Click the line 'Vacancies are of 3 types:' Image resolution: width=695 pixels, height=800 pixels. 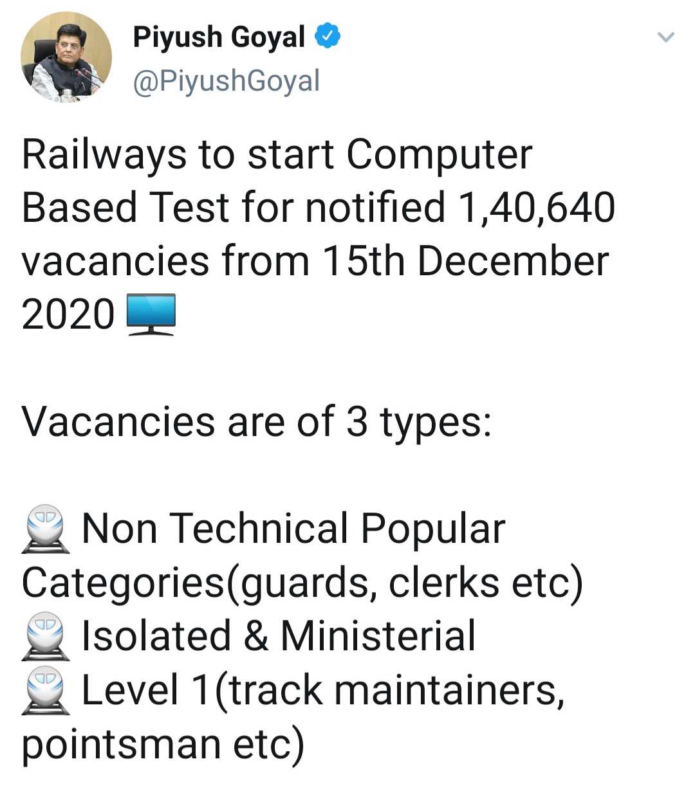pyautogui.click(x=257, y=423)
